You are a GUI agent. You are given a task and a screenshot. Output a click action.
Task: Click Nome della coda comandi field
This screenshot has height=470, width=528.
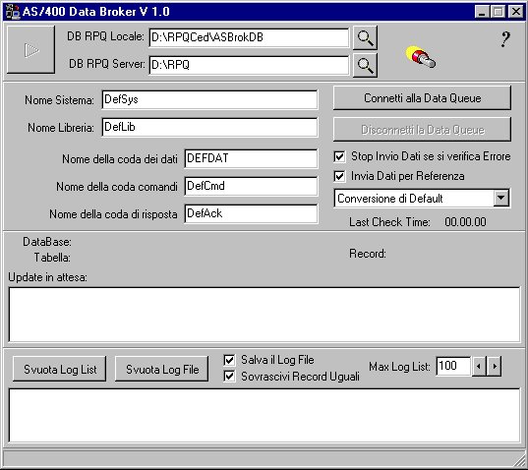tap(251, 186)
